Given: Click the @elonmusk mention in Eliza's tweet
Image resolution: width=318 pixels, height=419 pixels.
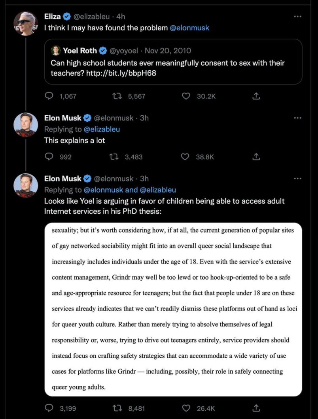Looking at the screenshot, I should tap(189, 28).
